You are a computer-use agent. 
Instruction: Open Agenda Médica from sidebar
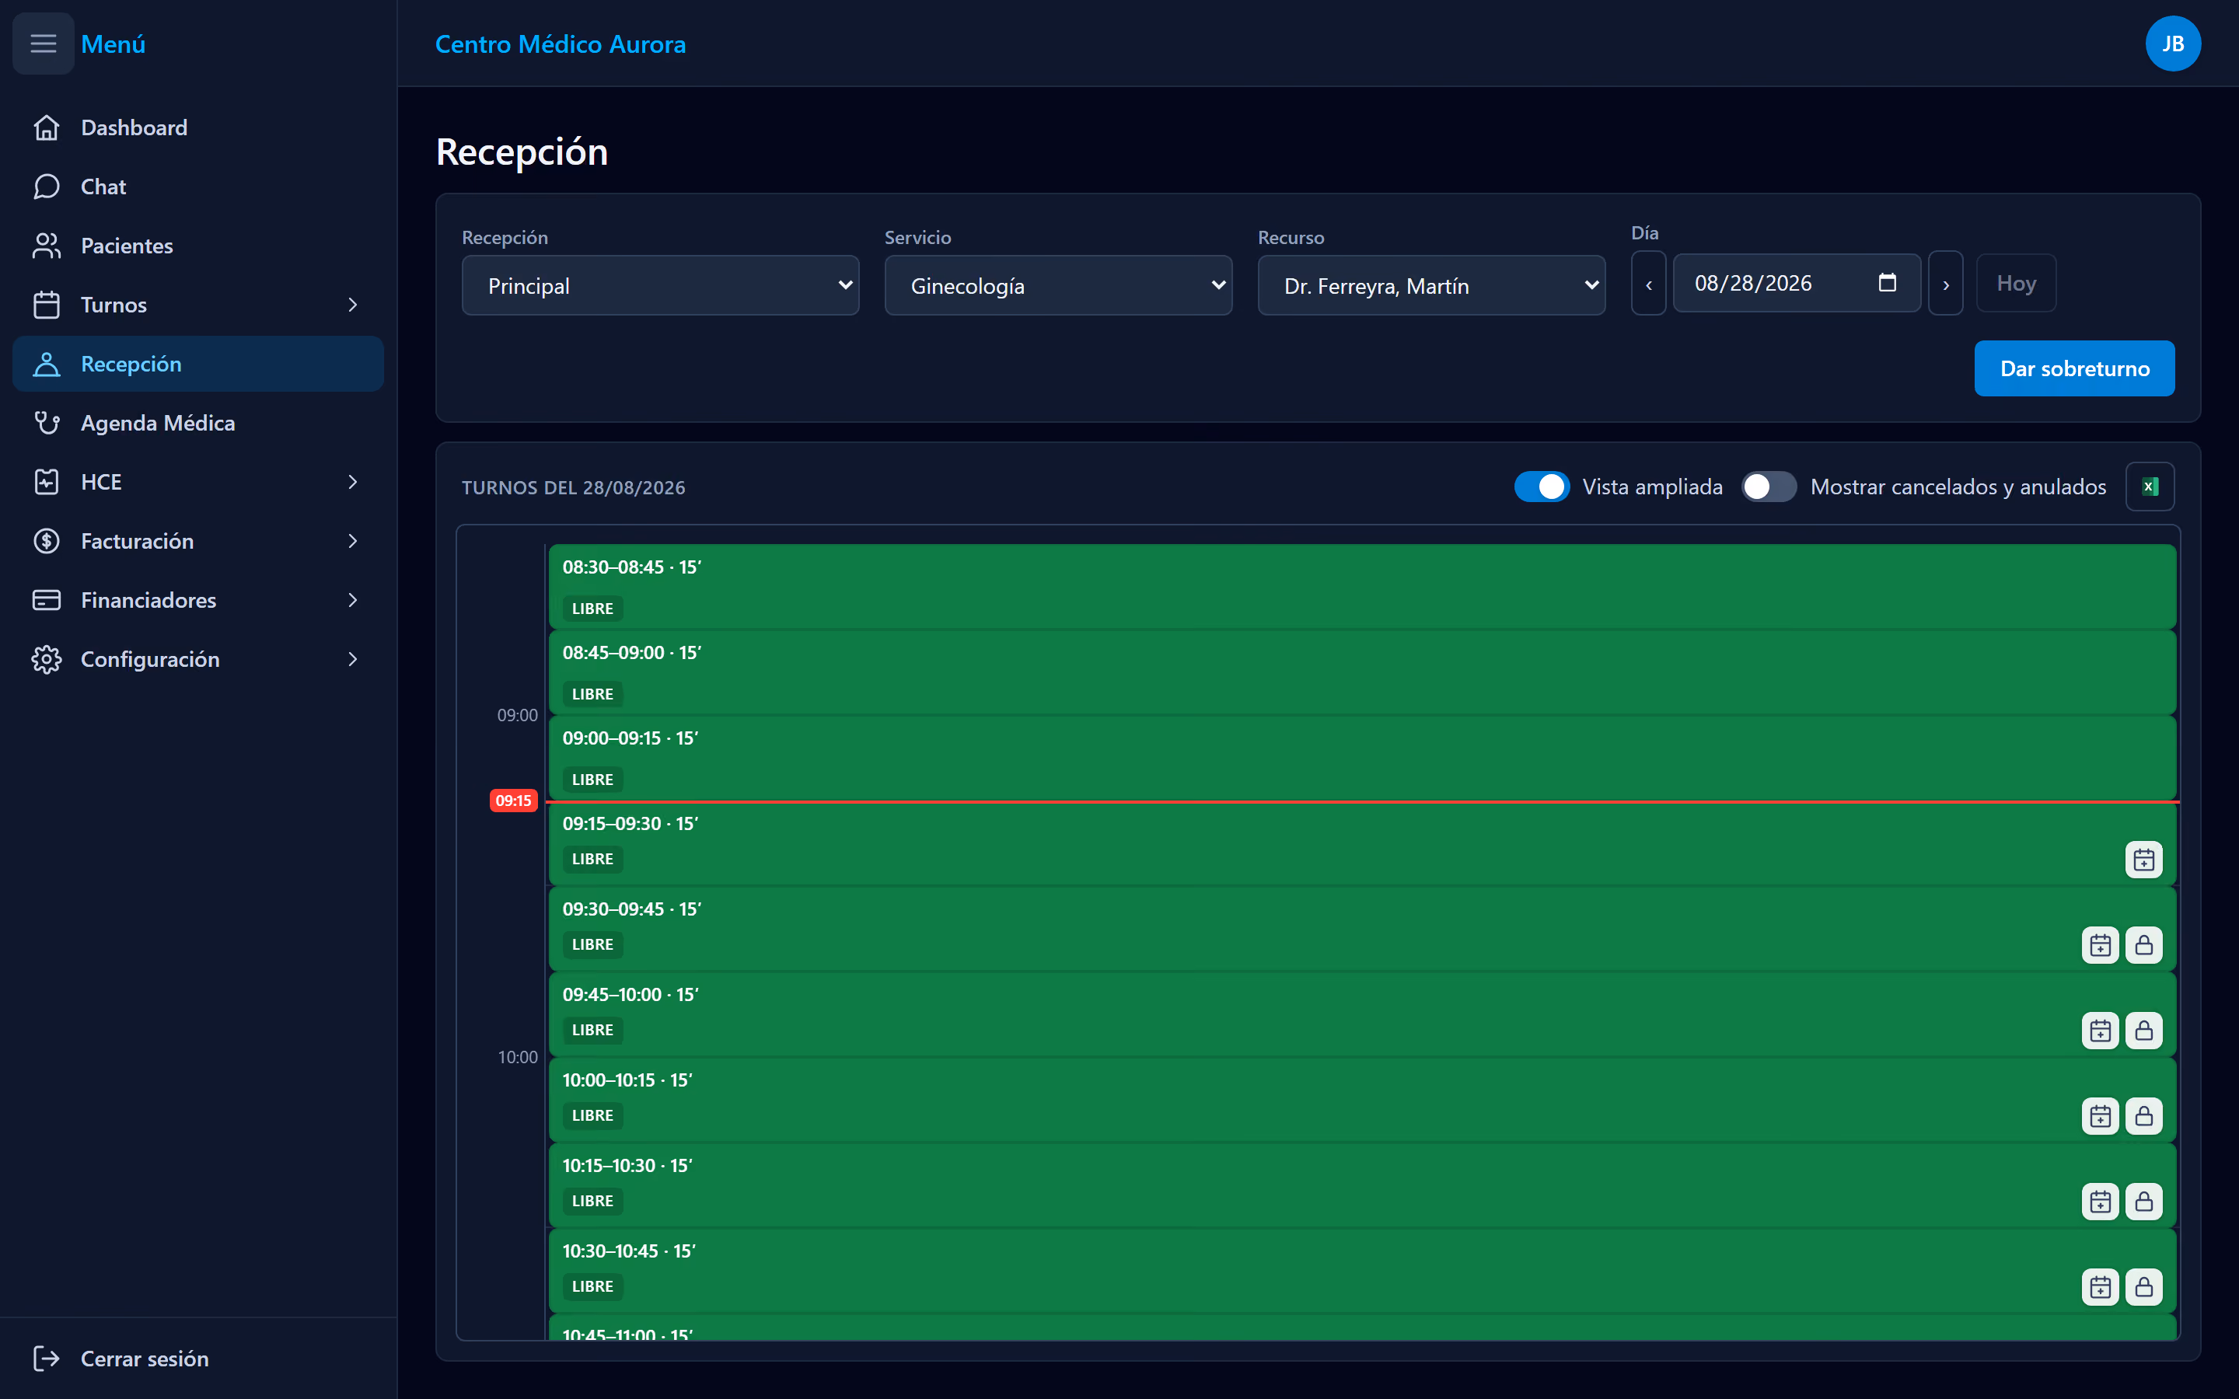click(198, 423)
